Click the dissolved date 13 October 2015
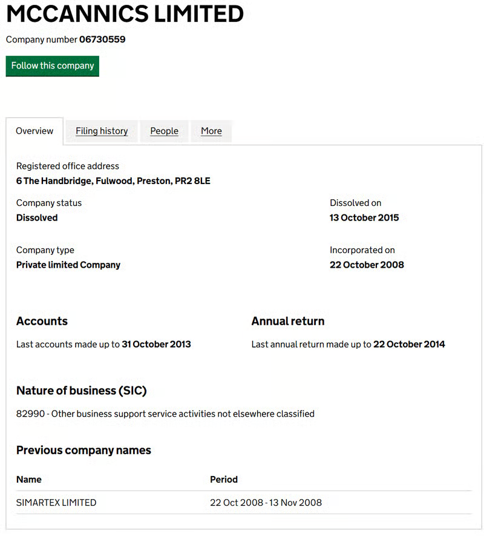The width and height of the screenshot is (484, 536). click(364, 218)
